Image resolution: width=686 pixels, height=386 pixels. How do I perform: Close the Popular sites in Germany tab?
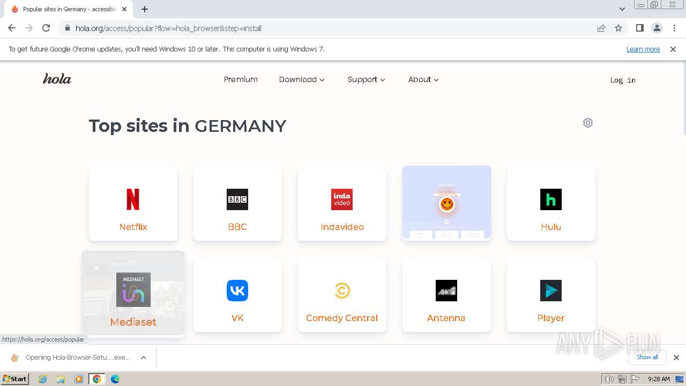(124, 9)
